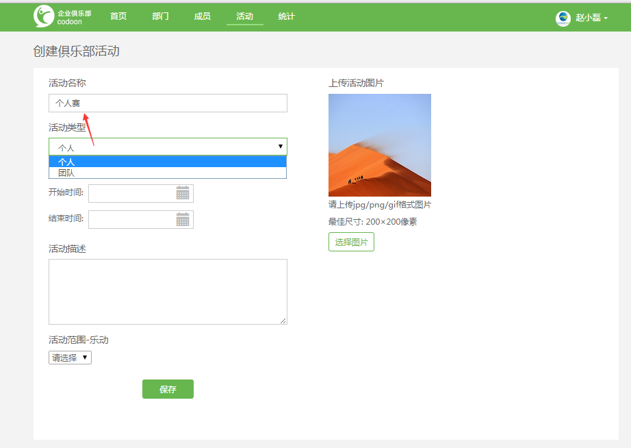Open calendar icon for 开始时间
Image resolution: width=631 pixels, height=448 pixels.
[183, 193]
